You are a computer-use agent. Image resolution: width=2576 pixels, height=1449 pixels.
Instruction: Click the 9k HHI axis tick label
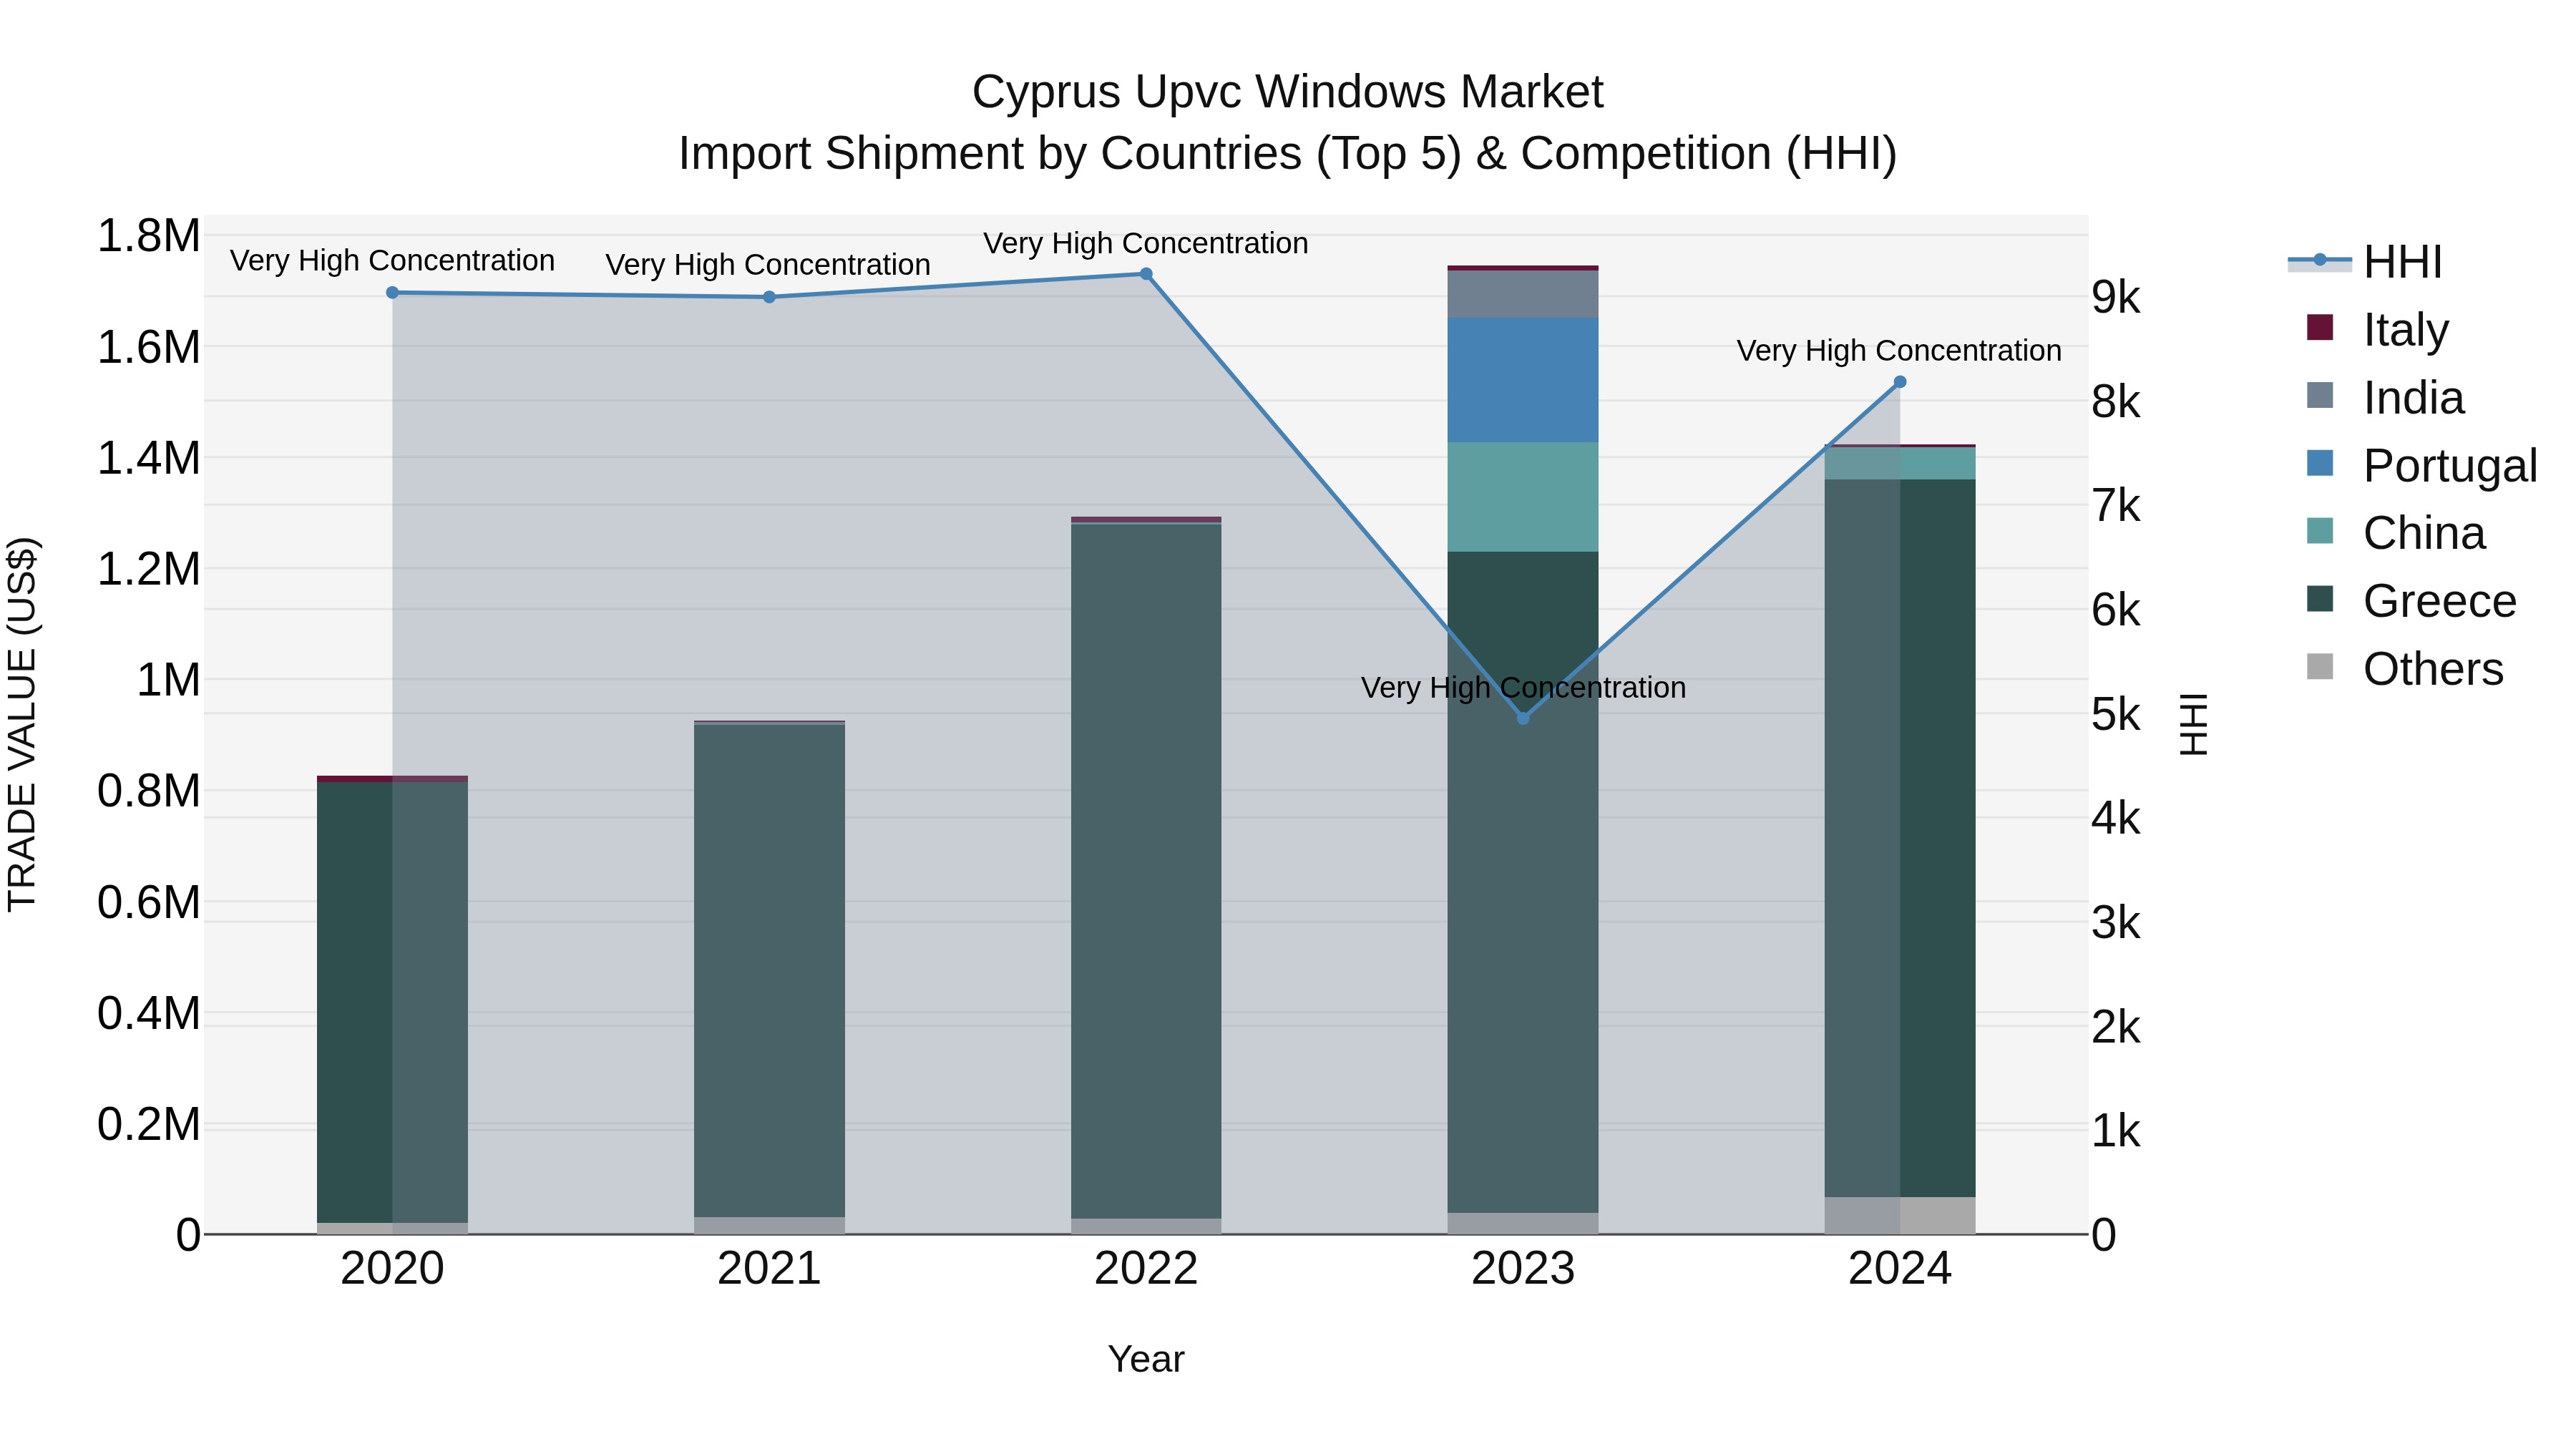pos(2116,298)
